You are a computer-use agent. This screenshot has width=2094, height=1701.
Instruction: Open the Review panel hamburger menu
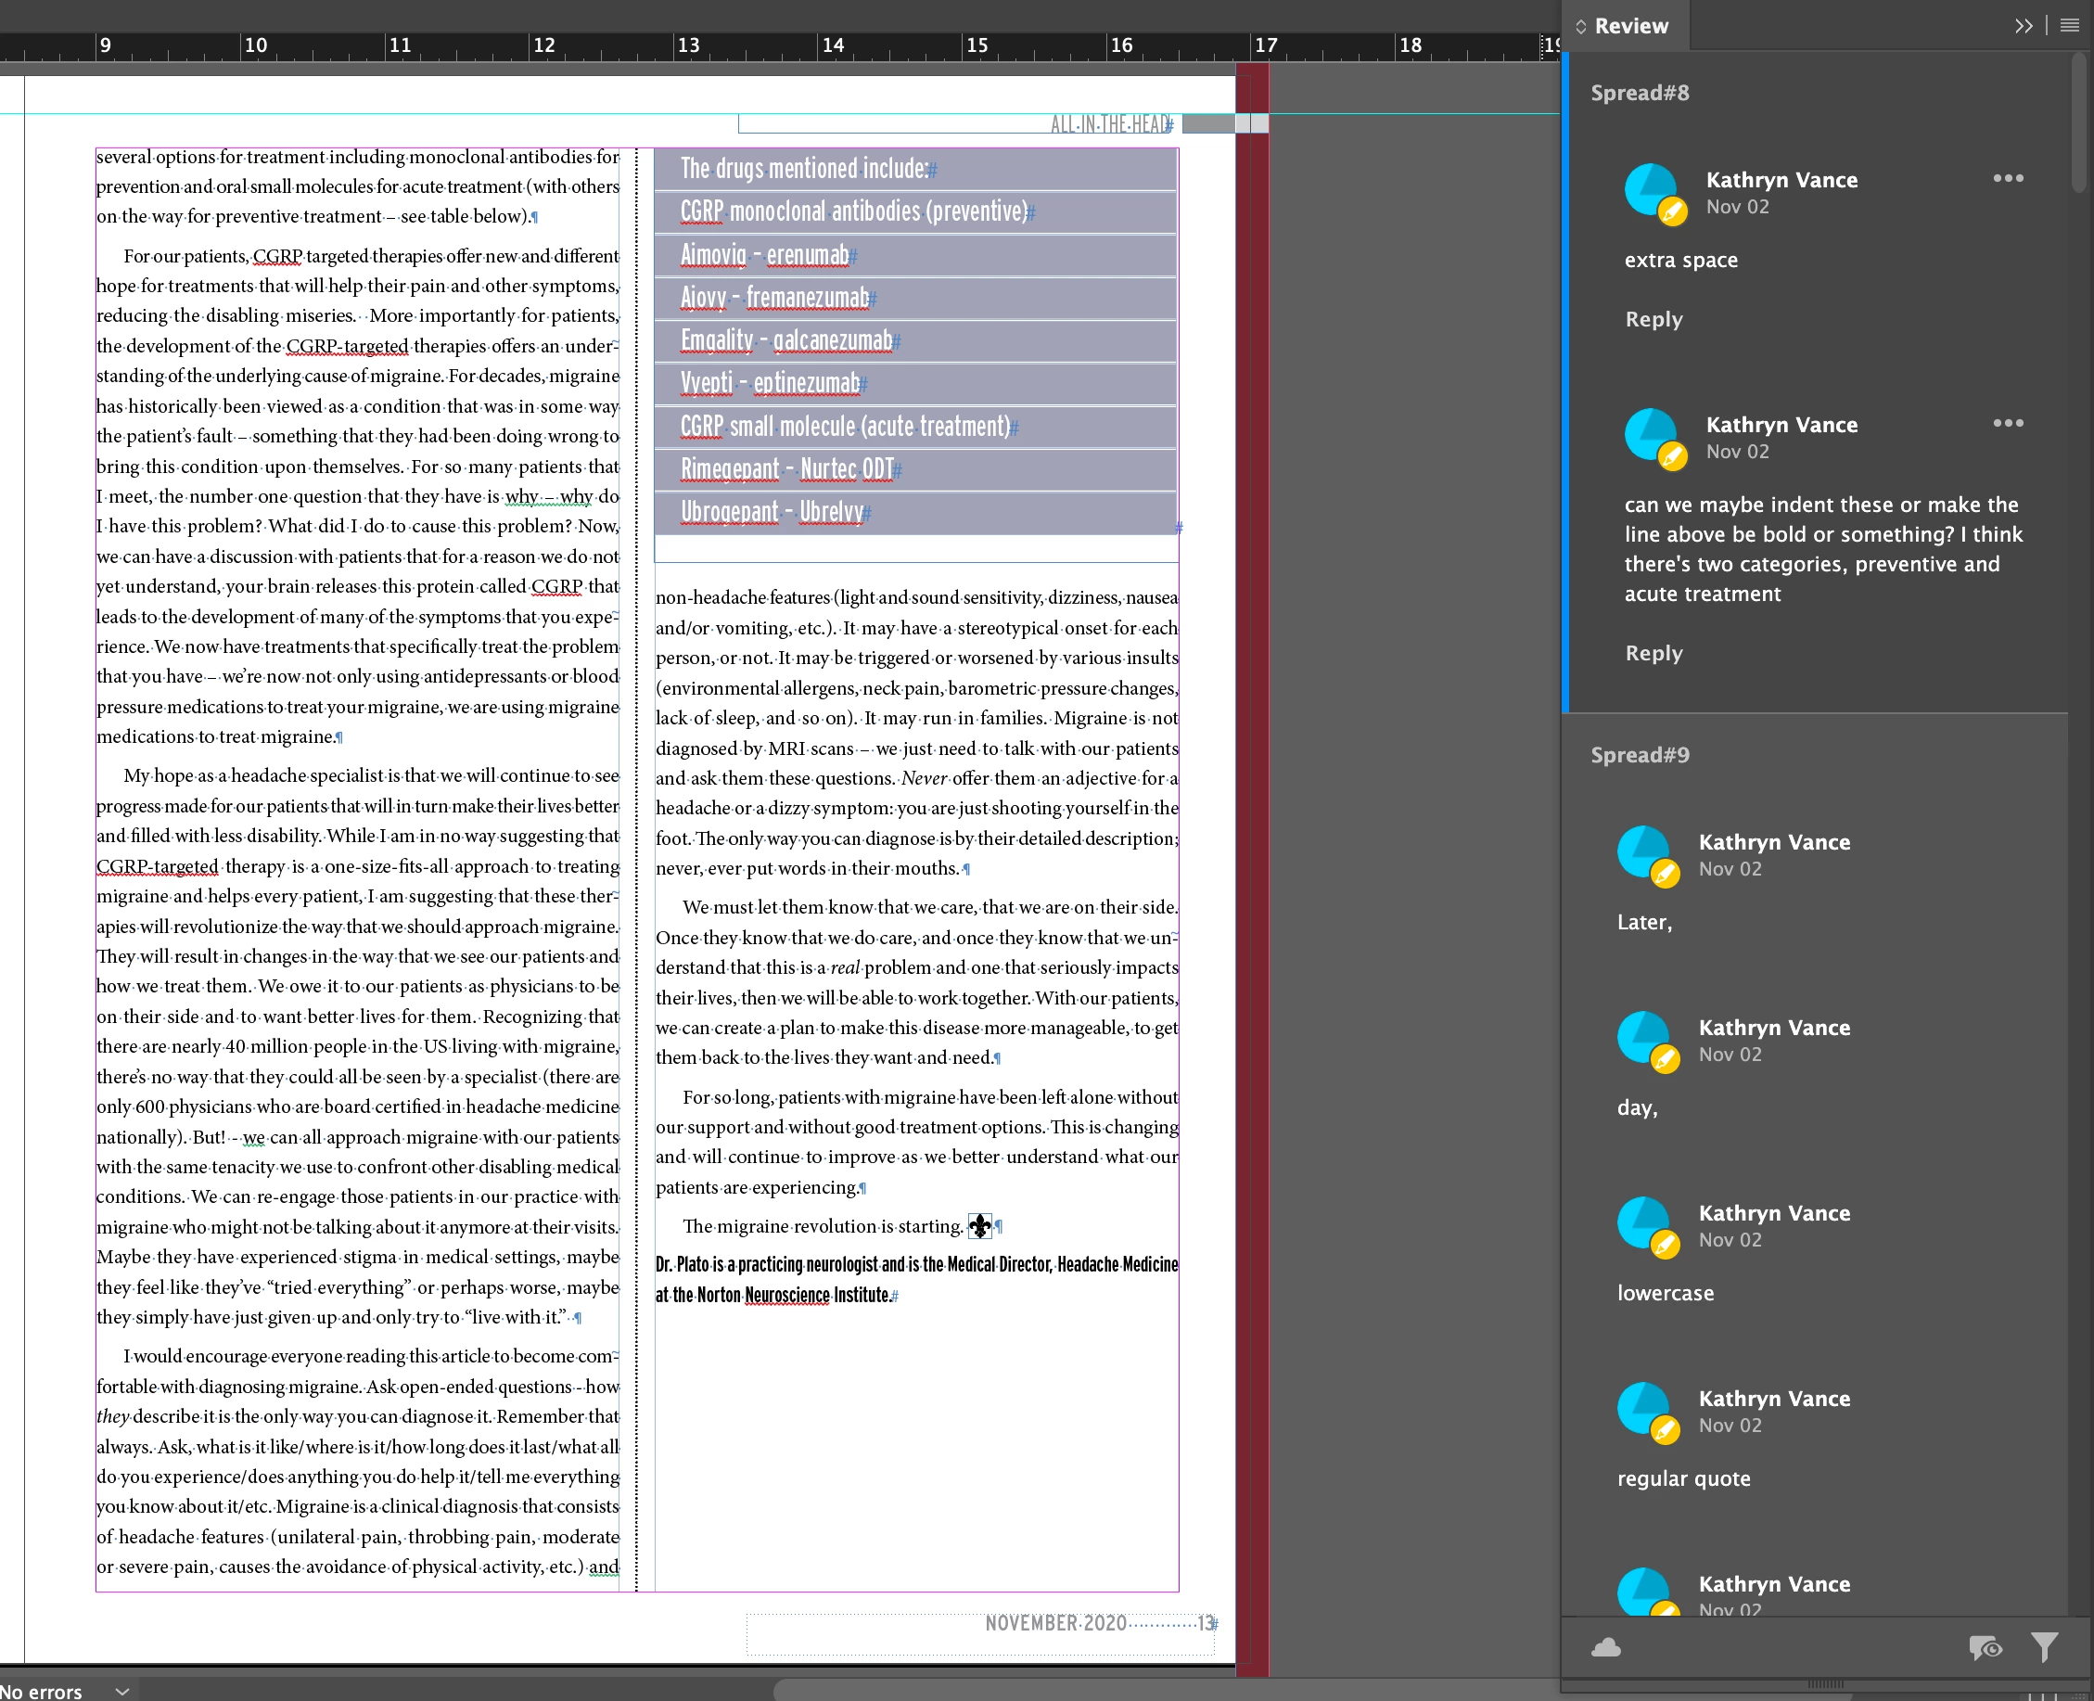coord(2070,27)
